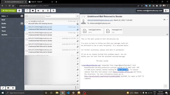The width and height of the screenshot is (170, 95).
Task: Select checkbox for Microsoft Office 365 Delisting email
Action: click(x=27, y=22)
